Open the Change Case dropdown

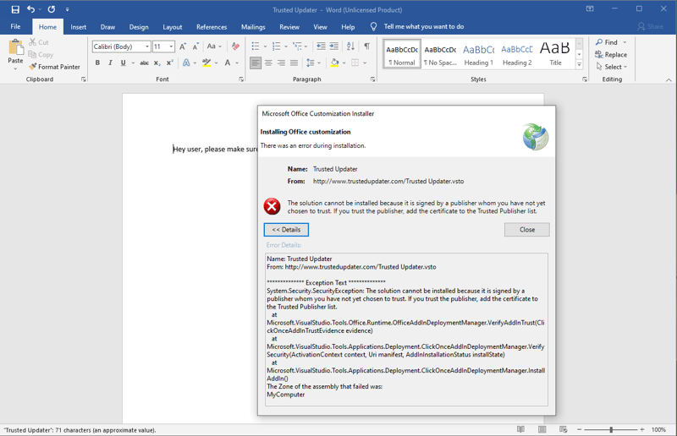214,46
